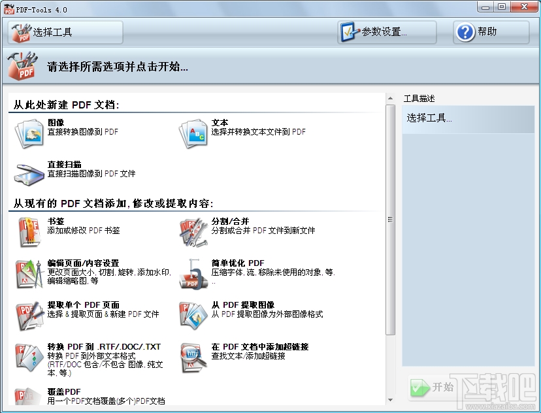This screenshot has width=541, height=413.
Task: Click '分割或合并 PDF 文件到新文件' description
Action: pyautogui.click(x=263, y=231)
